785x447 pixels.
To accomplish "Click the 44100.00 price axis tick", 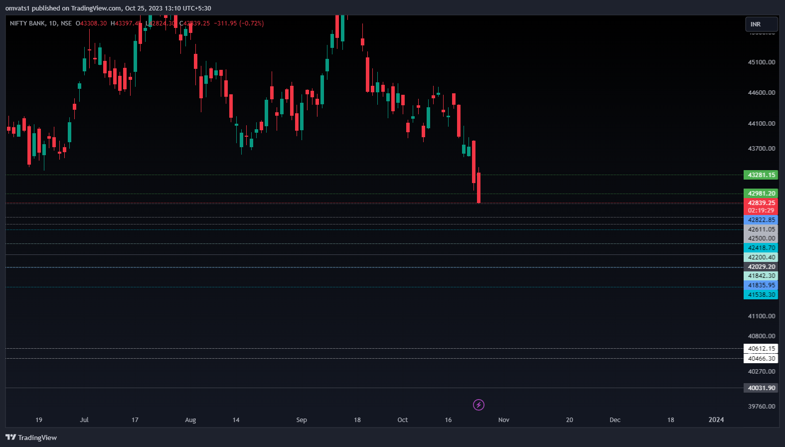I will [x=762, y=124].
